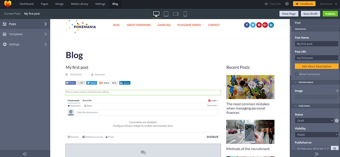Image resolution: width=340 pixels, height=157 pixels.
Task: Open the Published on calendar picker
Action: tap(334, 149)
